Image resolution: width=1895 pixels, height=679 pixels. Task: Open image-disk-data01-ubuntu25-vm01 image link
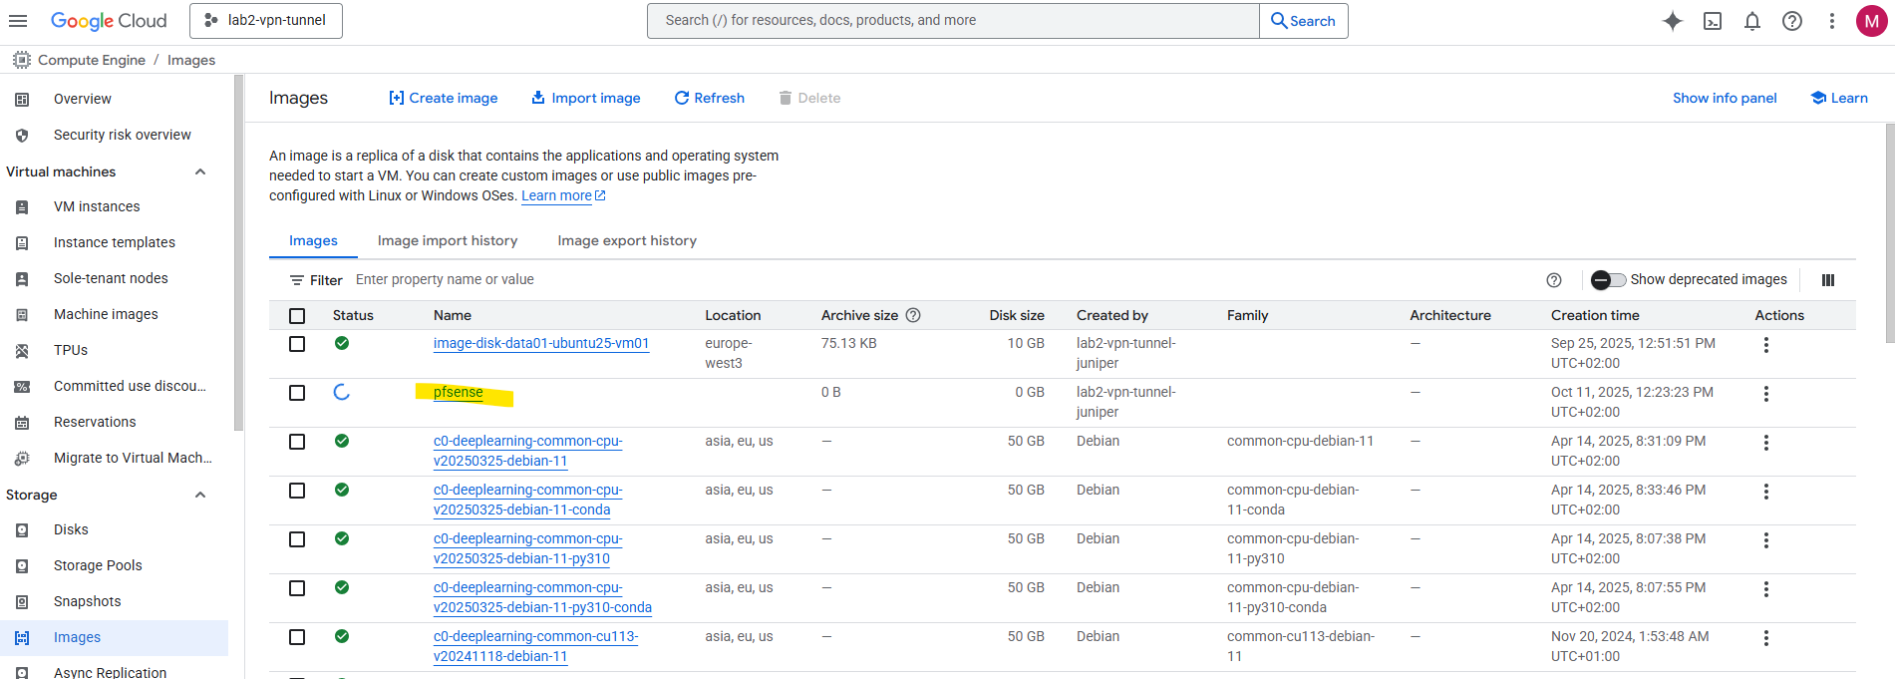[x=540, y=343]
